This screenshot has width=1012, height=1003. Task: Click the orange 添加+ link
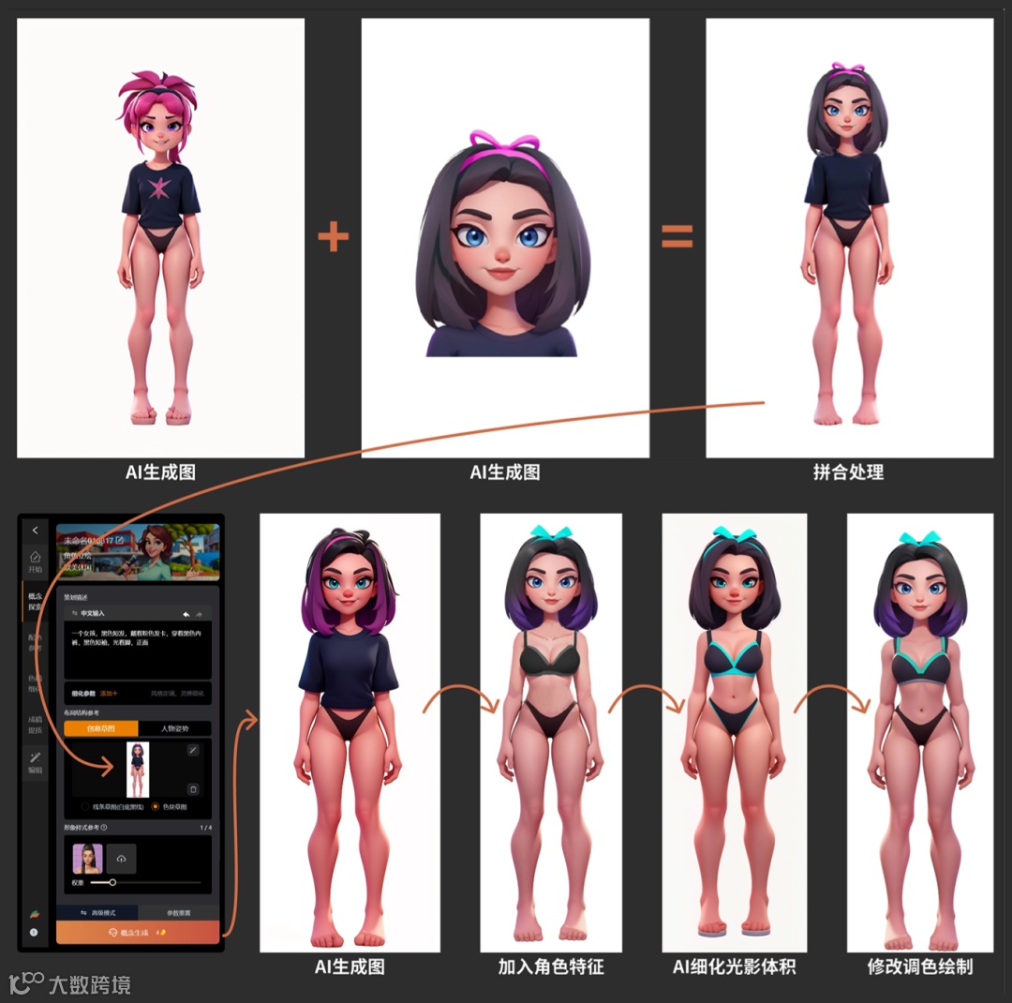click(x=109, y=694)
